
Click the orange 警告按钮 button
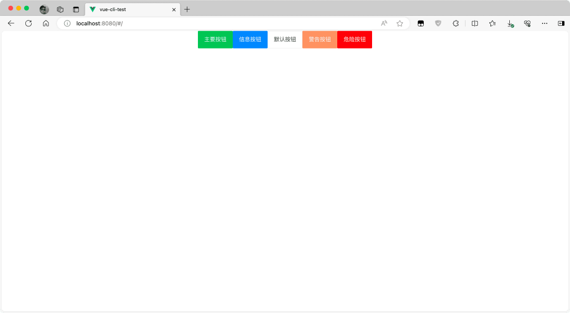coord(320,39)
